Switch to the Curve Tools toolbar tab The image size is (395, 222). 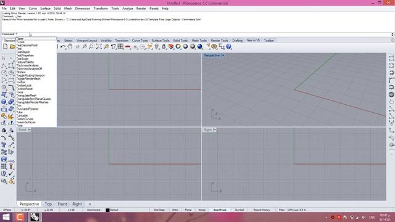pyautogui.click(x=140, y=41)
